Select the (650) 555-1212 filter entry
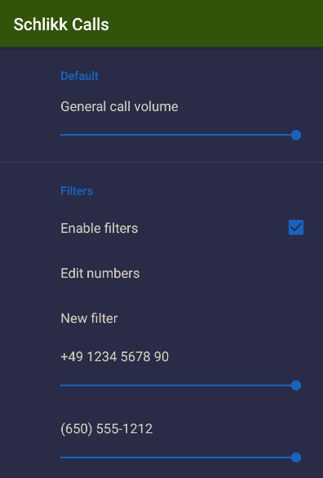This screenshot has height=478, width=323. [x=107, y=429]
